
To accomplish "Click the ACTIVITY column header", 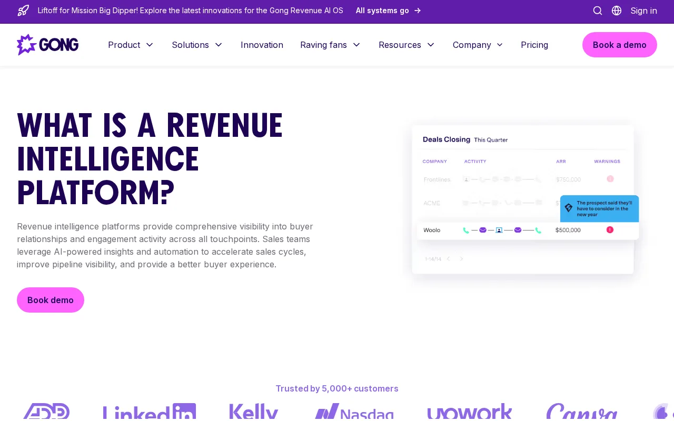I will tap(475, 162).
